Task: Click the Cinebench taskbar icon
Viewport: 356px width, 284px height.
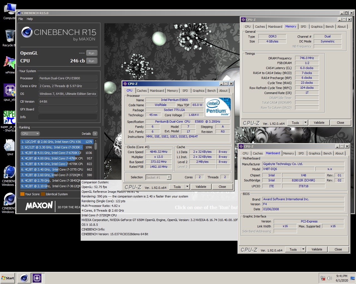Action: [24, 278]
